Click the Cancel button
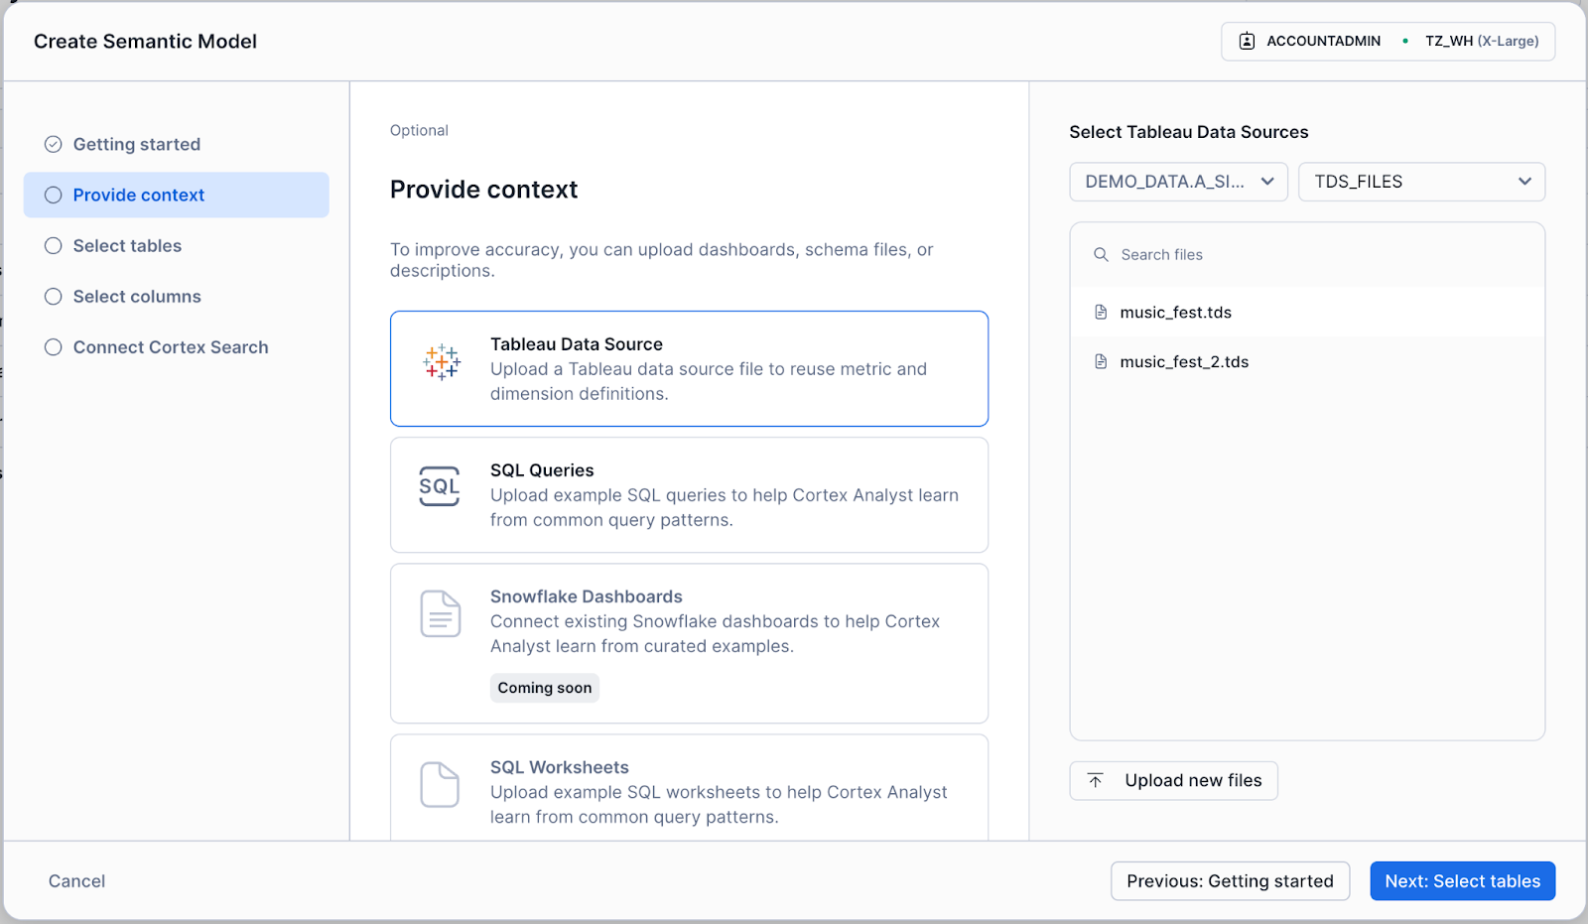The height and width of the screenshot is (924, 1588). coord(76,881)
